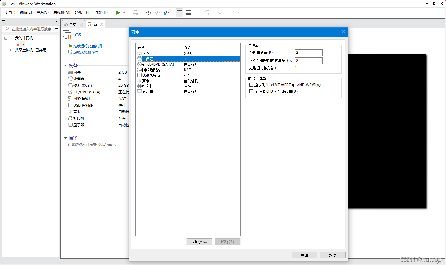Click the green power on play button

(118, 13)
